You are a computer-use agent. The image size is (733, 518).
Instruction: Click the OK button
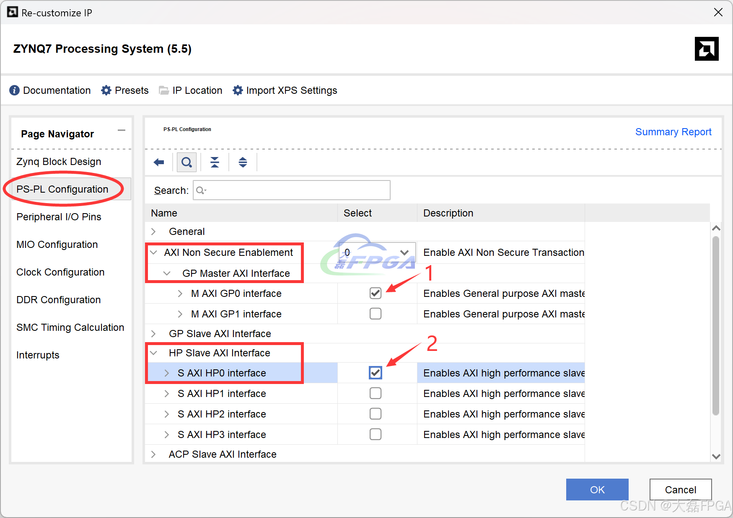[597, 490]
